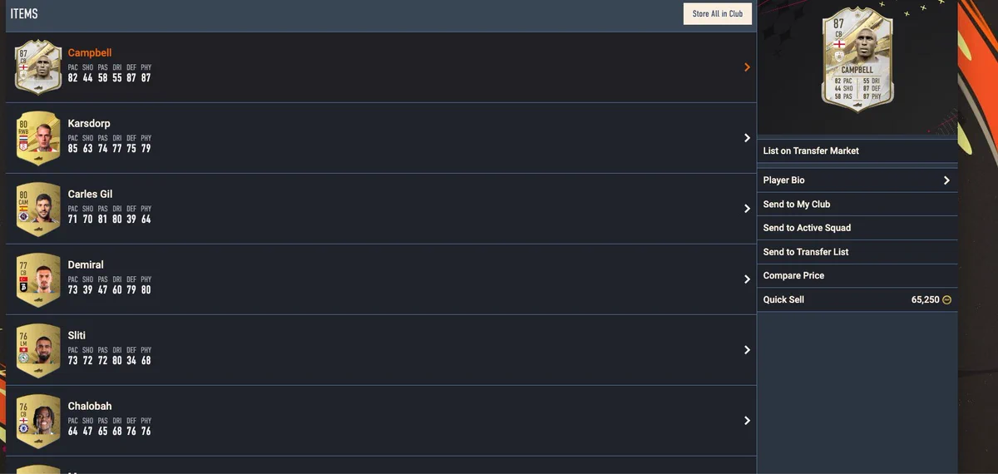Image resolution: width=998 pixels, height=474 pixels.
Task: Select Send to Active Squad
Action: click(857, 228)
